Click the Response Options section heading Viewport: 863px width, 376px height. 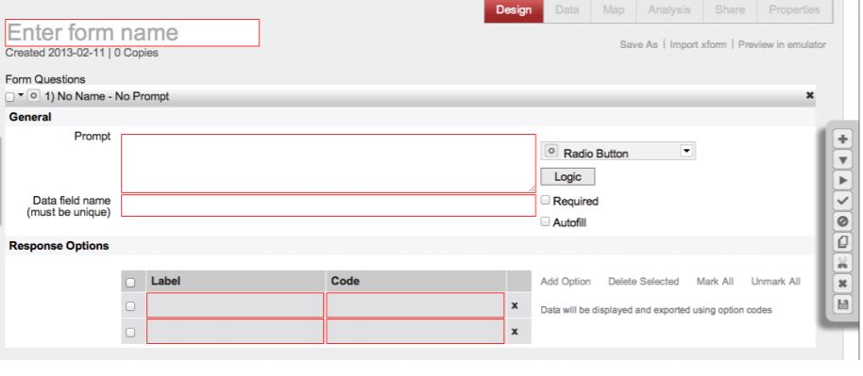click(x=59, y=246)
